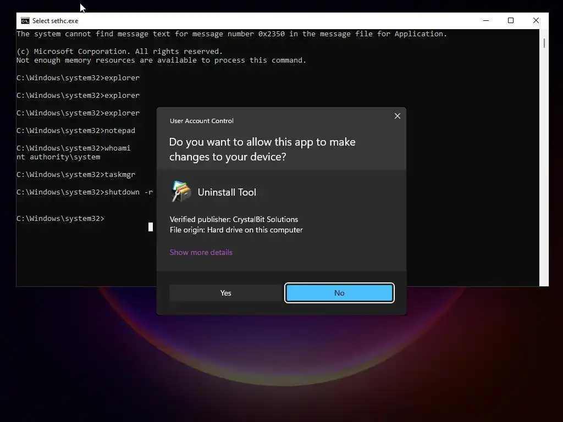This screenshot has height=422, width=563.
Task: Click 'File origin: Hard drive on this computer'
Action: click(236, 230)
